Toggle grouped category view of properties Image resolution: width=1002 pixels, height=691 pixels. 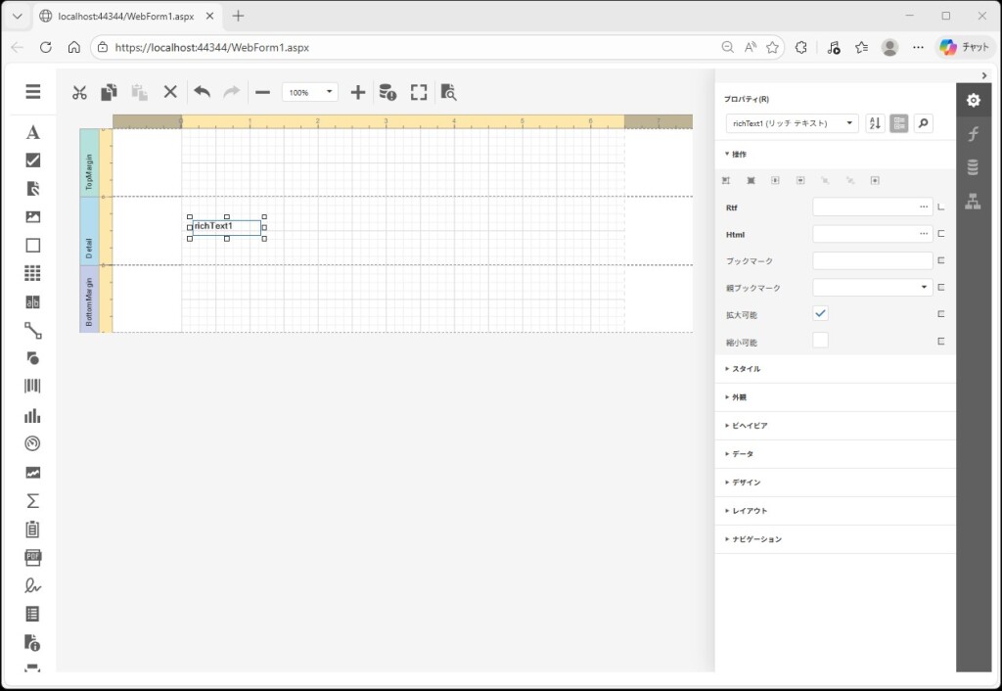coord(898,123)
